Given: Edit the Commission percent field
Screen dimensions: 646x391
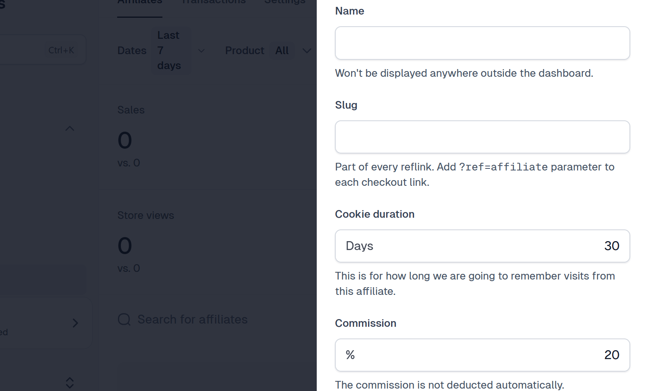Looking at the screenshot, I should tap(482, 355).
